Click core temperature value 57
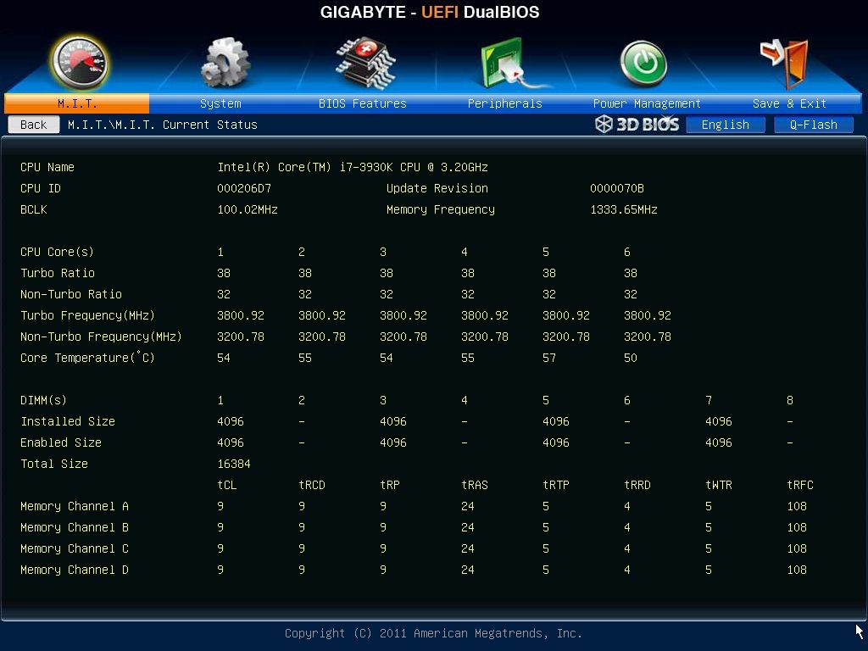 [548, 359]
